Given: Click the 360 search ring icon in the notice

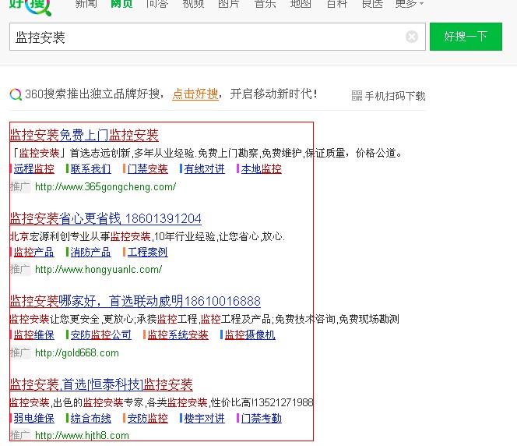Looking at the screenshot, I should click(x=16, y=94).
